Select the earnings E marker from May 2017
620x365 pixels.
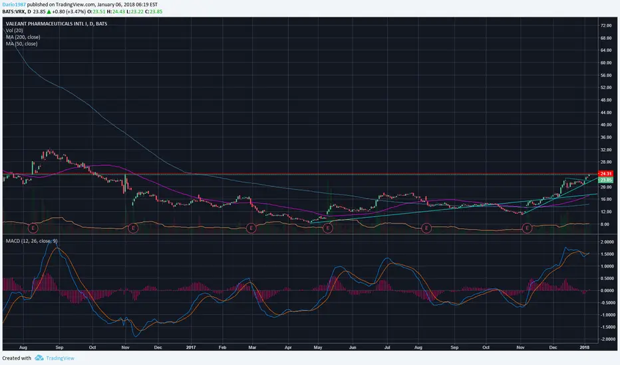coord(327,228)
